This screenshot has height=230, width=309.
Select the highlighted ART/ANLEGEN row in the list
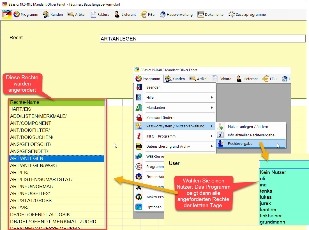57,159
